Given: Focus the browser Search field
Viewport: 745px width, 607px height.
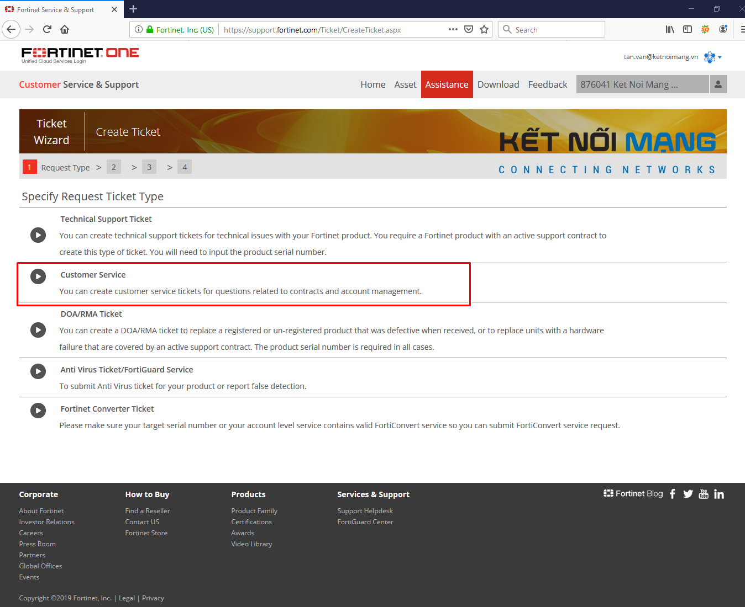Looking at the screenshot, I should pos(552,29).
